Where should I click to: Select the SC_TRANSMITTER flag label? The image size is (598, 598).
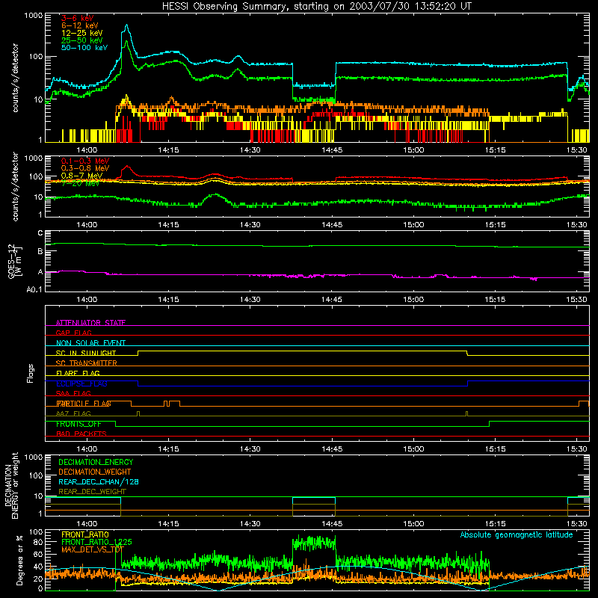coord(86,363)
